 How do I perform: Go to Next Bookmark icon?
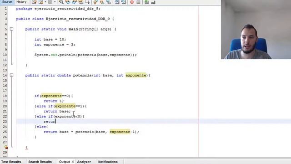pyautogui.click(x=102, y=2)
